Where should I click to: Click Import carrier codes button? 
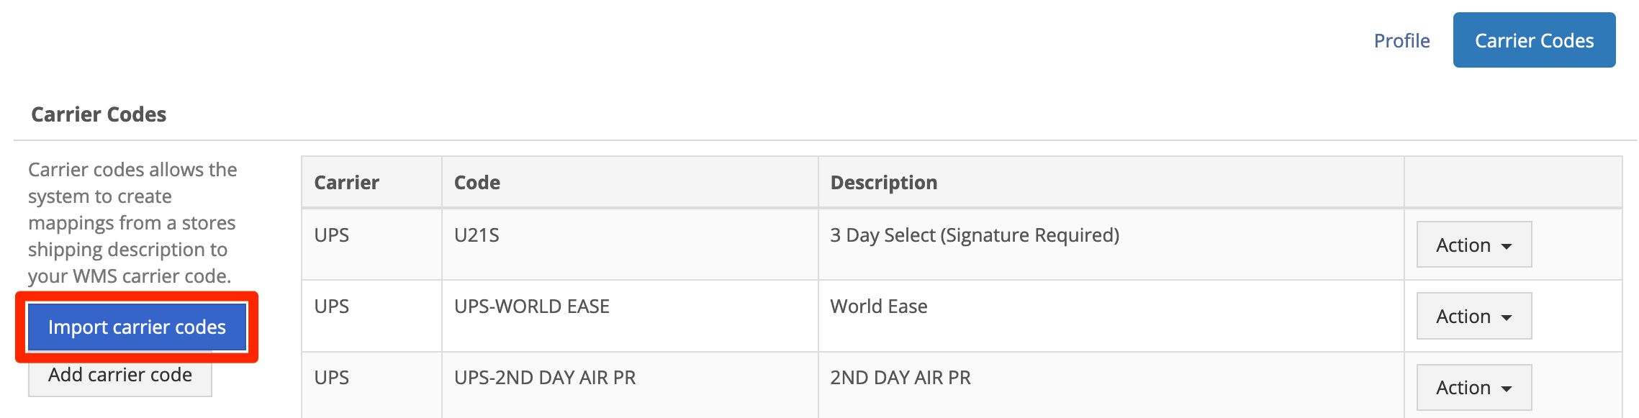pos(137,327)
